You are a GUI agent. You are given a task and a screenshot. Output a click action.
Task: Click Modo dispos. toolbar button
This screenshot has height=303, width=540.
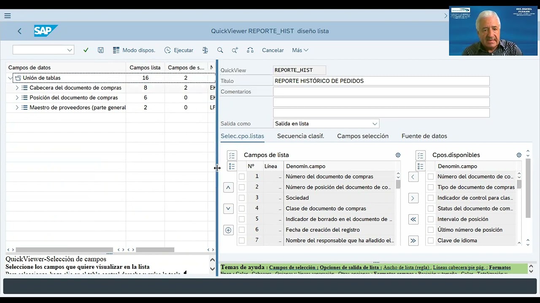click(134, 50)
